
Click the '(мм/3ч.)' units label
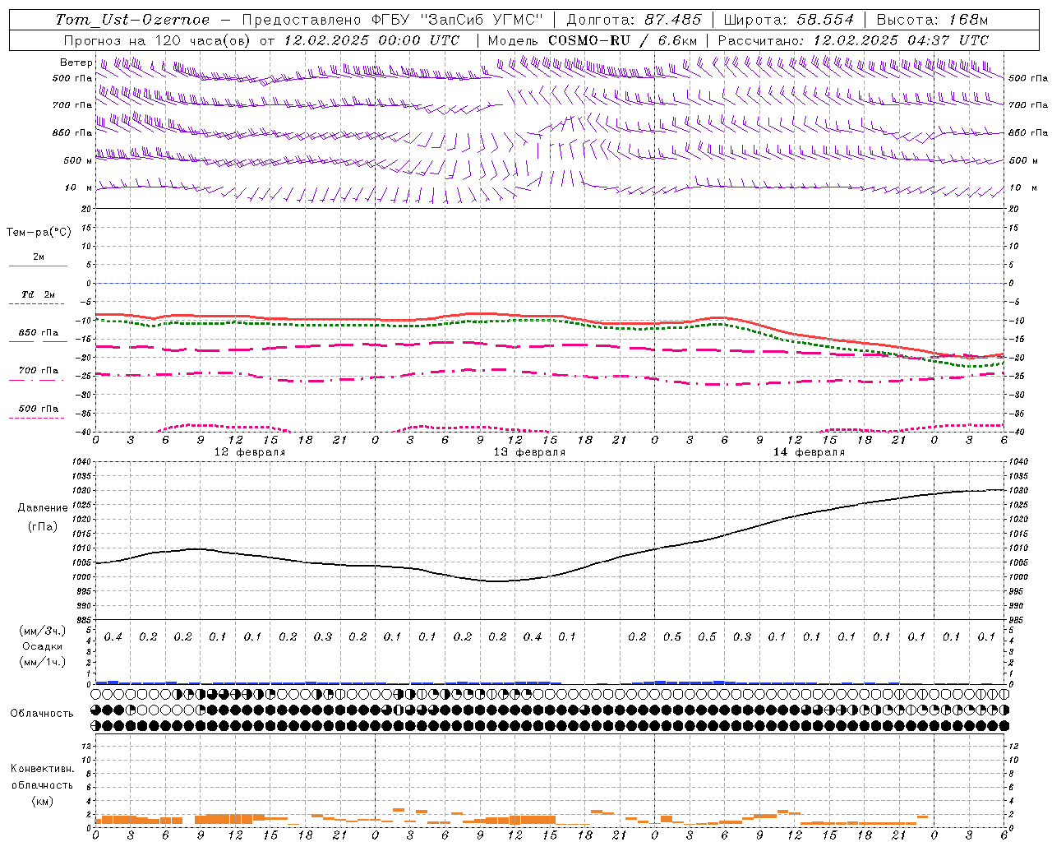coord(43,631)
